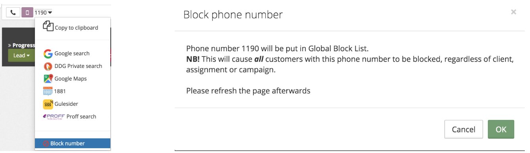Click the clipboard copy icon

click(48, 26)
